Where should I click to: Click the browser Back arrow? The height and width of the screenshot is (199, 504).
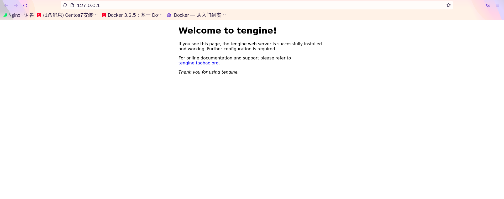pos(6,5)
